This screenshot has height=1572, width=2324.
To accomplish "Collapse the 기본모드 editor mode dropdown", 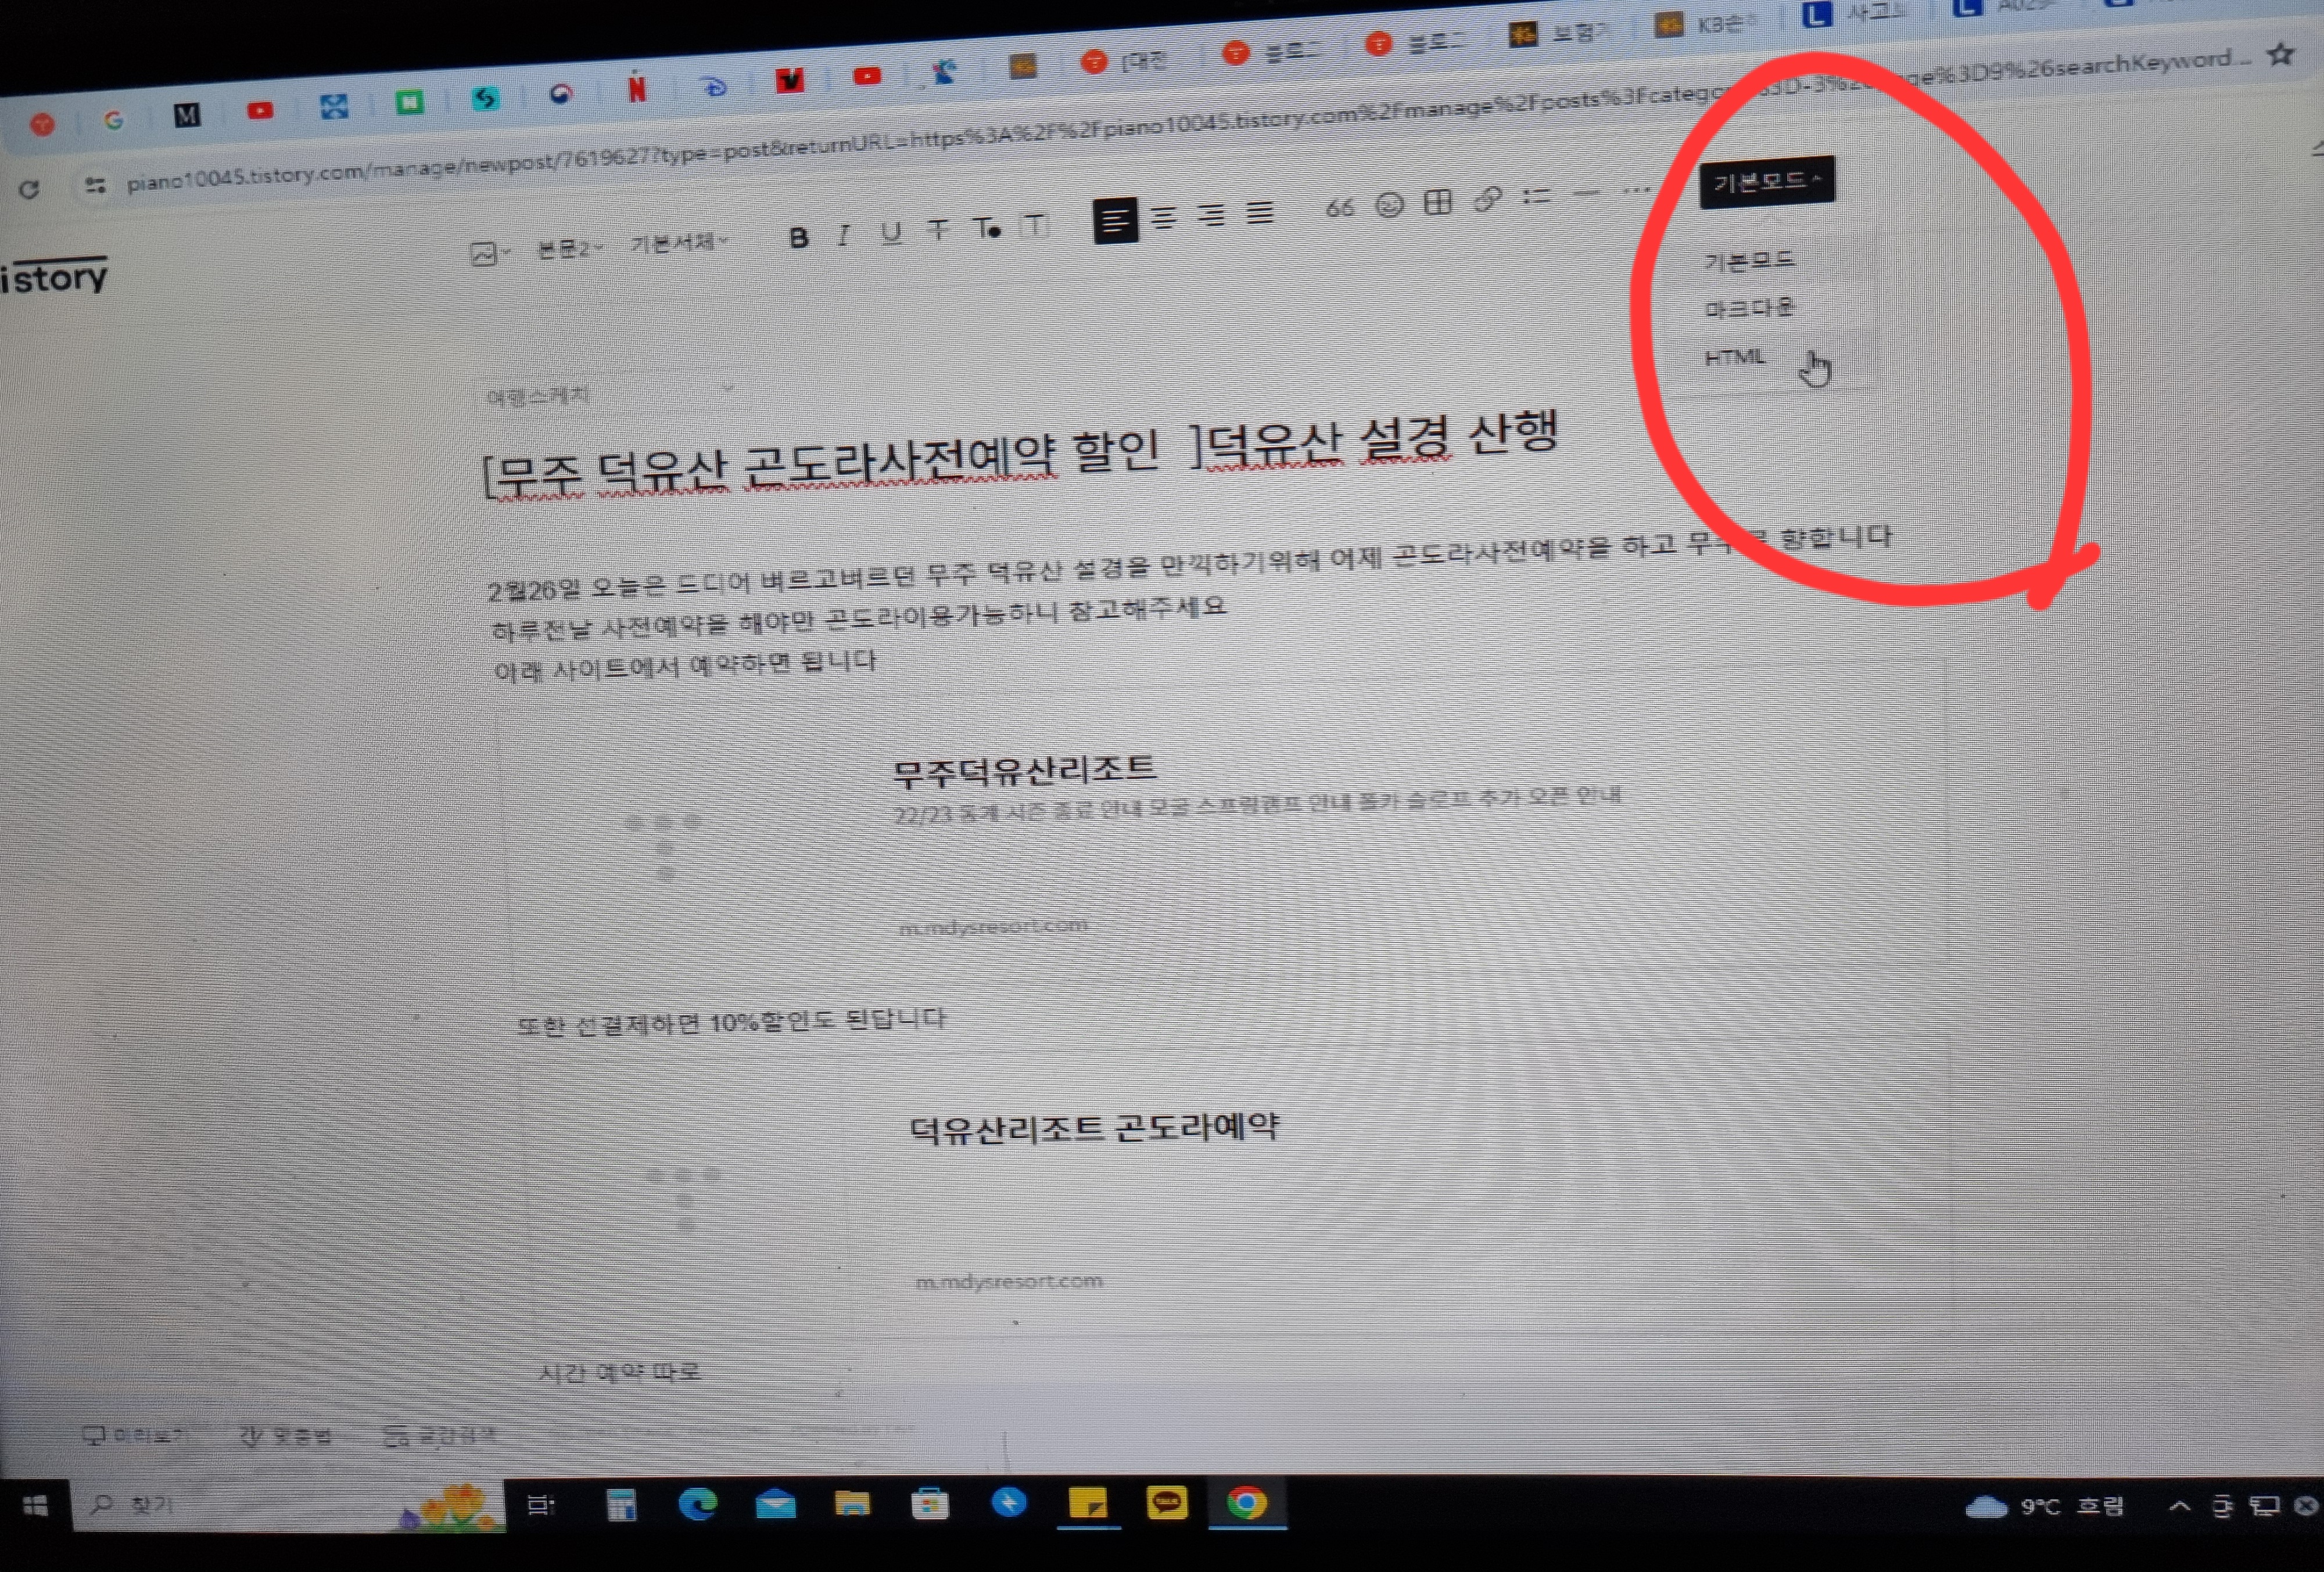I will tap(1767, 182).
